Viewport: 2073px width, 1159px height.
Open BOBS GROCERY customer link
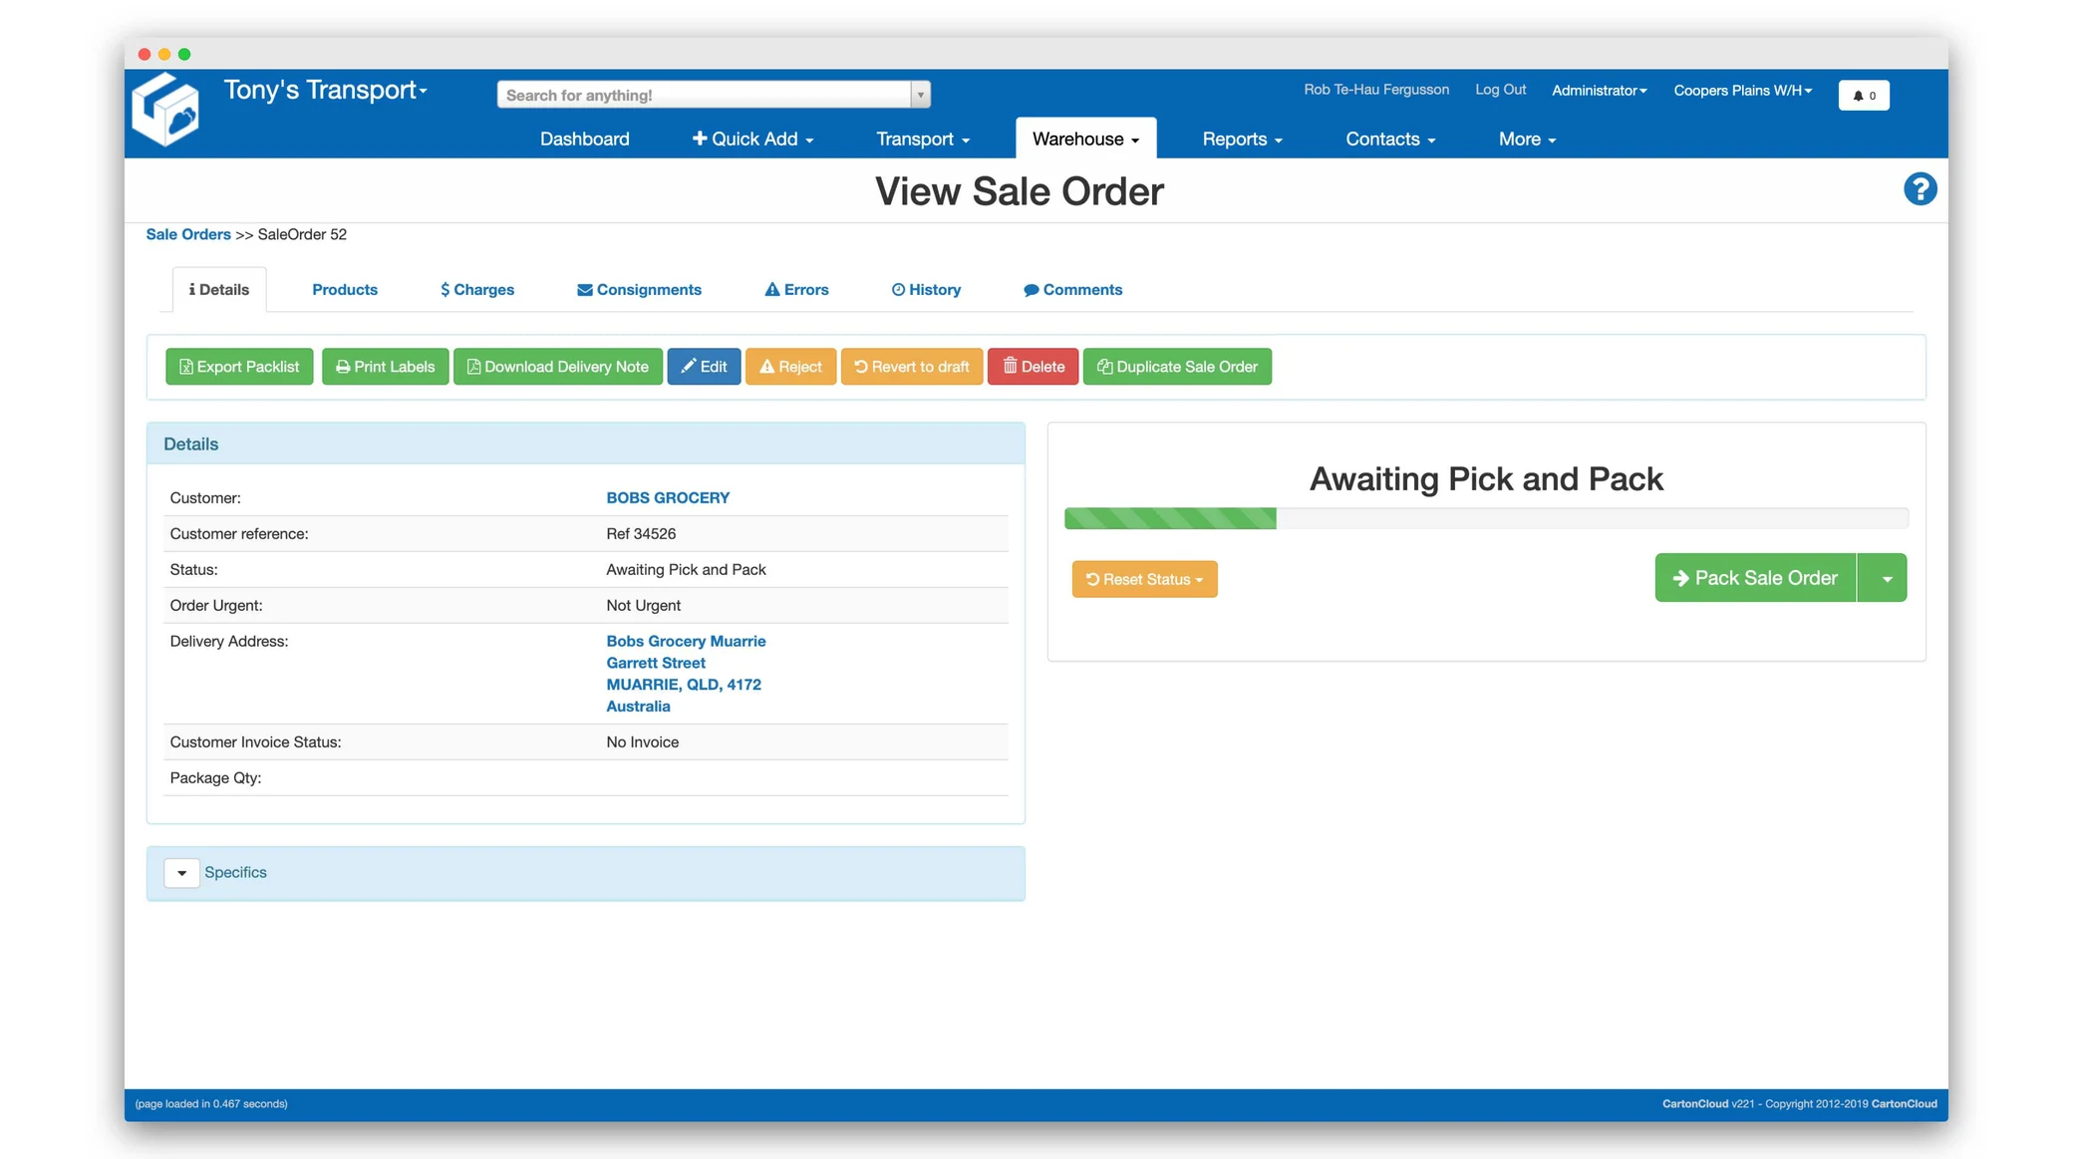point(668,498)
